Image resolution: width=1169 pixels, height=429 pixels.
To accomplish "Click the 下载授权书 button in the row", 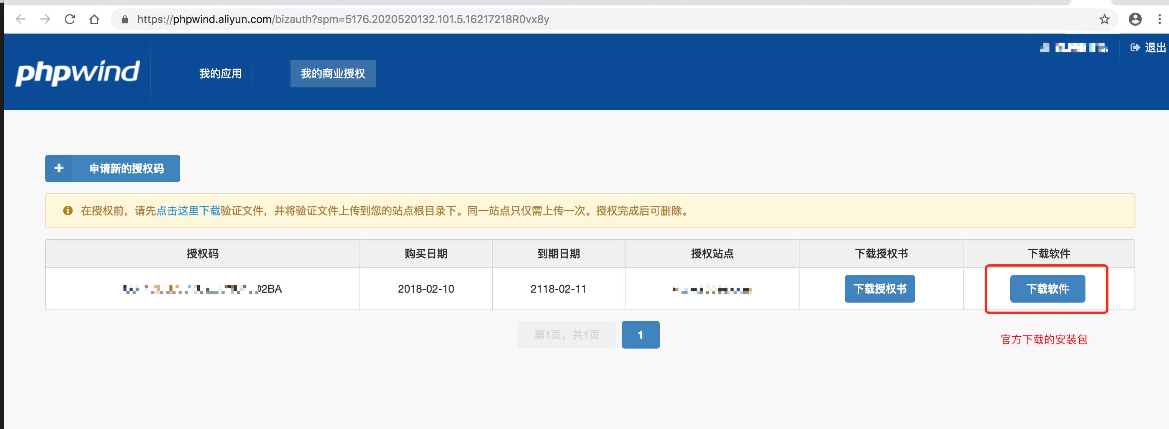I will tap(880, 288).
